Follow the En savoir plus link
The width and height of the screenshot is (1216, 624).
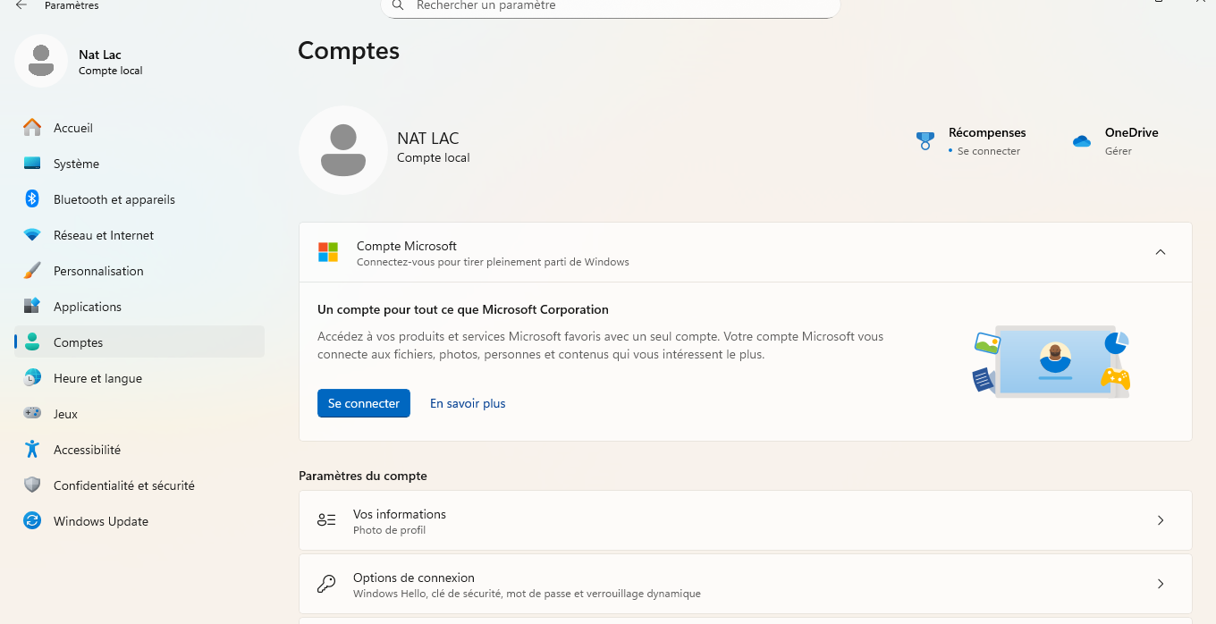pos(468,403)
